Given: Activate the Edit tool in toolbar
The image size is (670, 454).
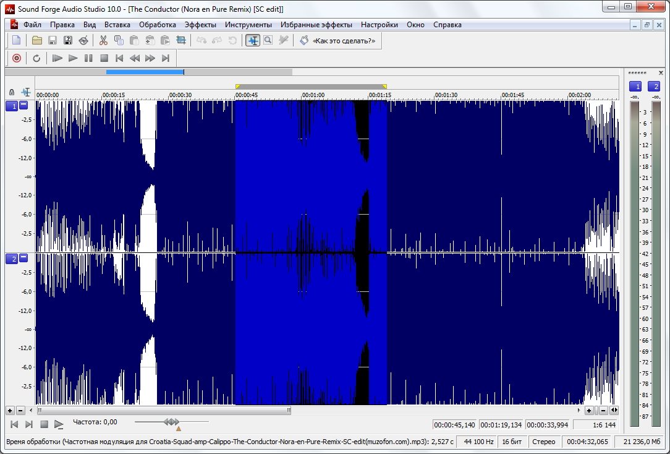Looking at the screenshot, I should pyautogui.click(x=253, y=40).
